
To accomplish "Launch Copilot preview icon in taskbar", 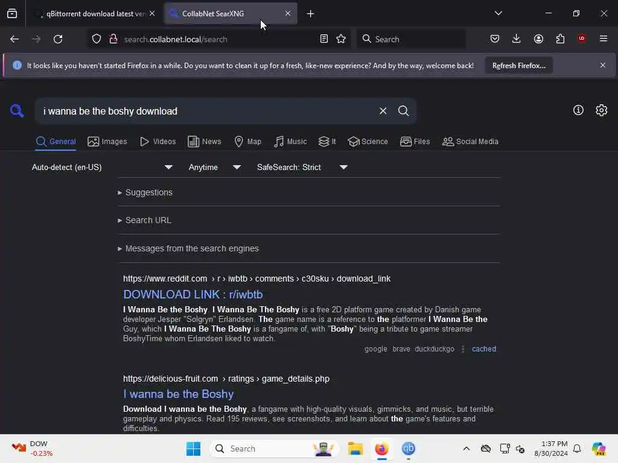I will coord(599,449).
